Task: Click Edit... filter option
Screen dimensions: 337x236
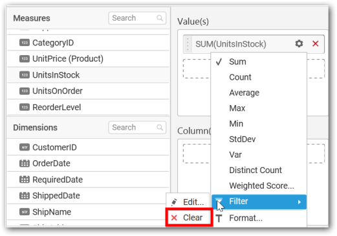Action: [188, 202]
